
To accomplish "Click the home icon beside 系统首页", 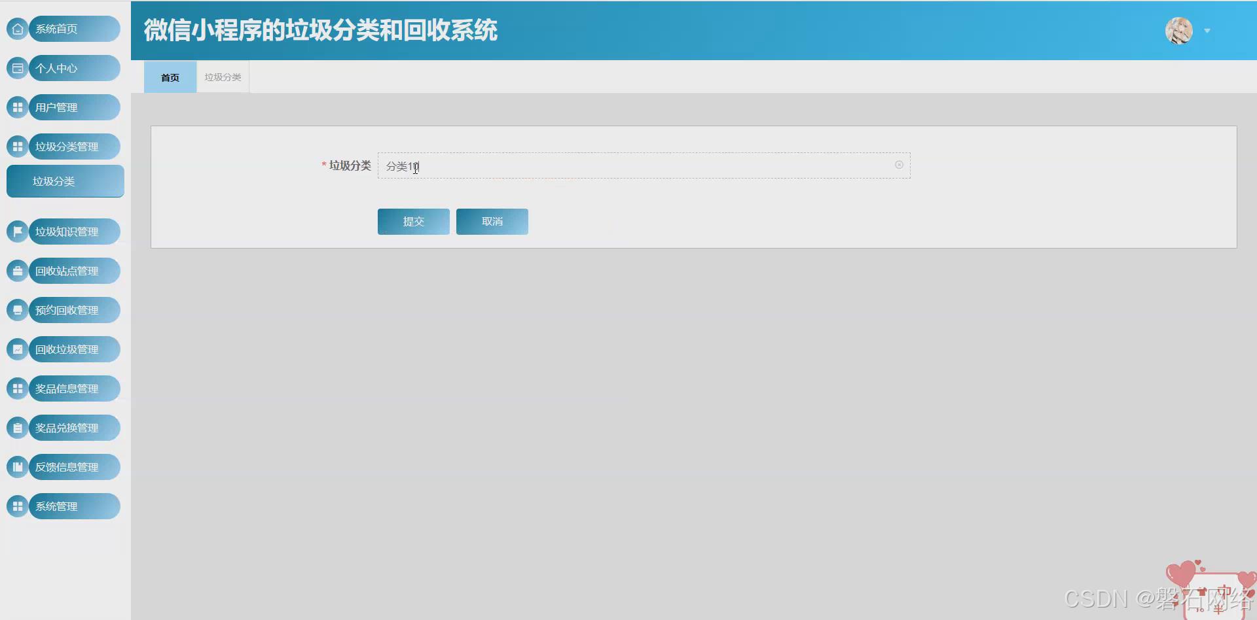I will point(17,29).
